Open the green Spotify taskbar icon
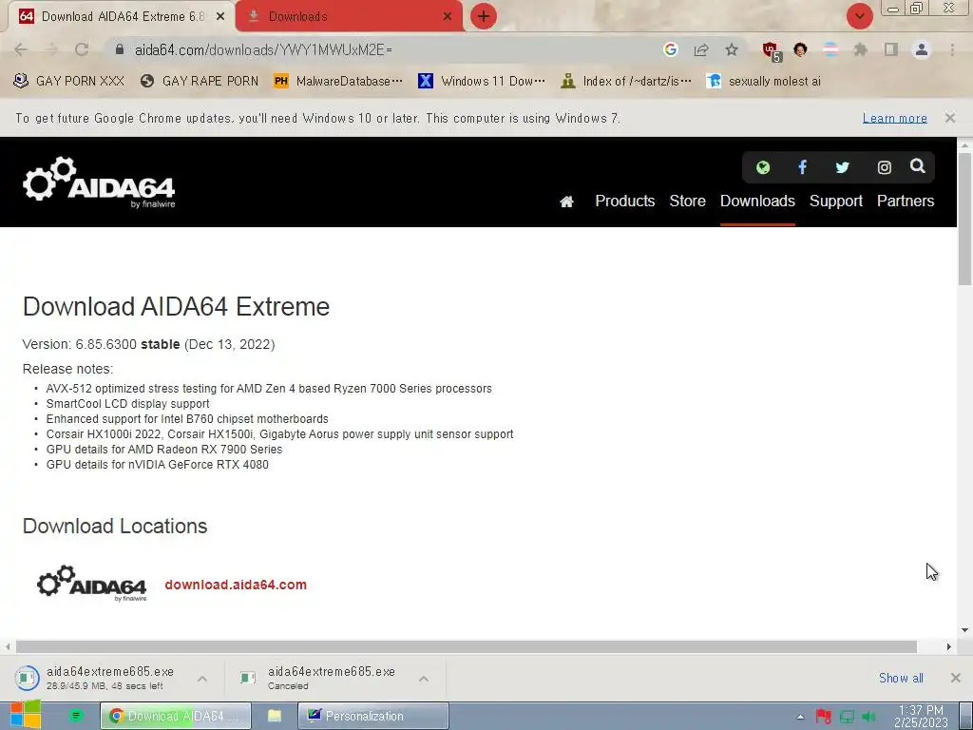 pos(76,716)
